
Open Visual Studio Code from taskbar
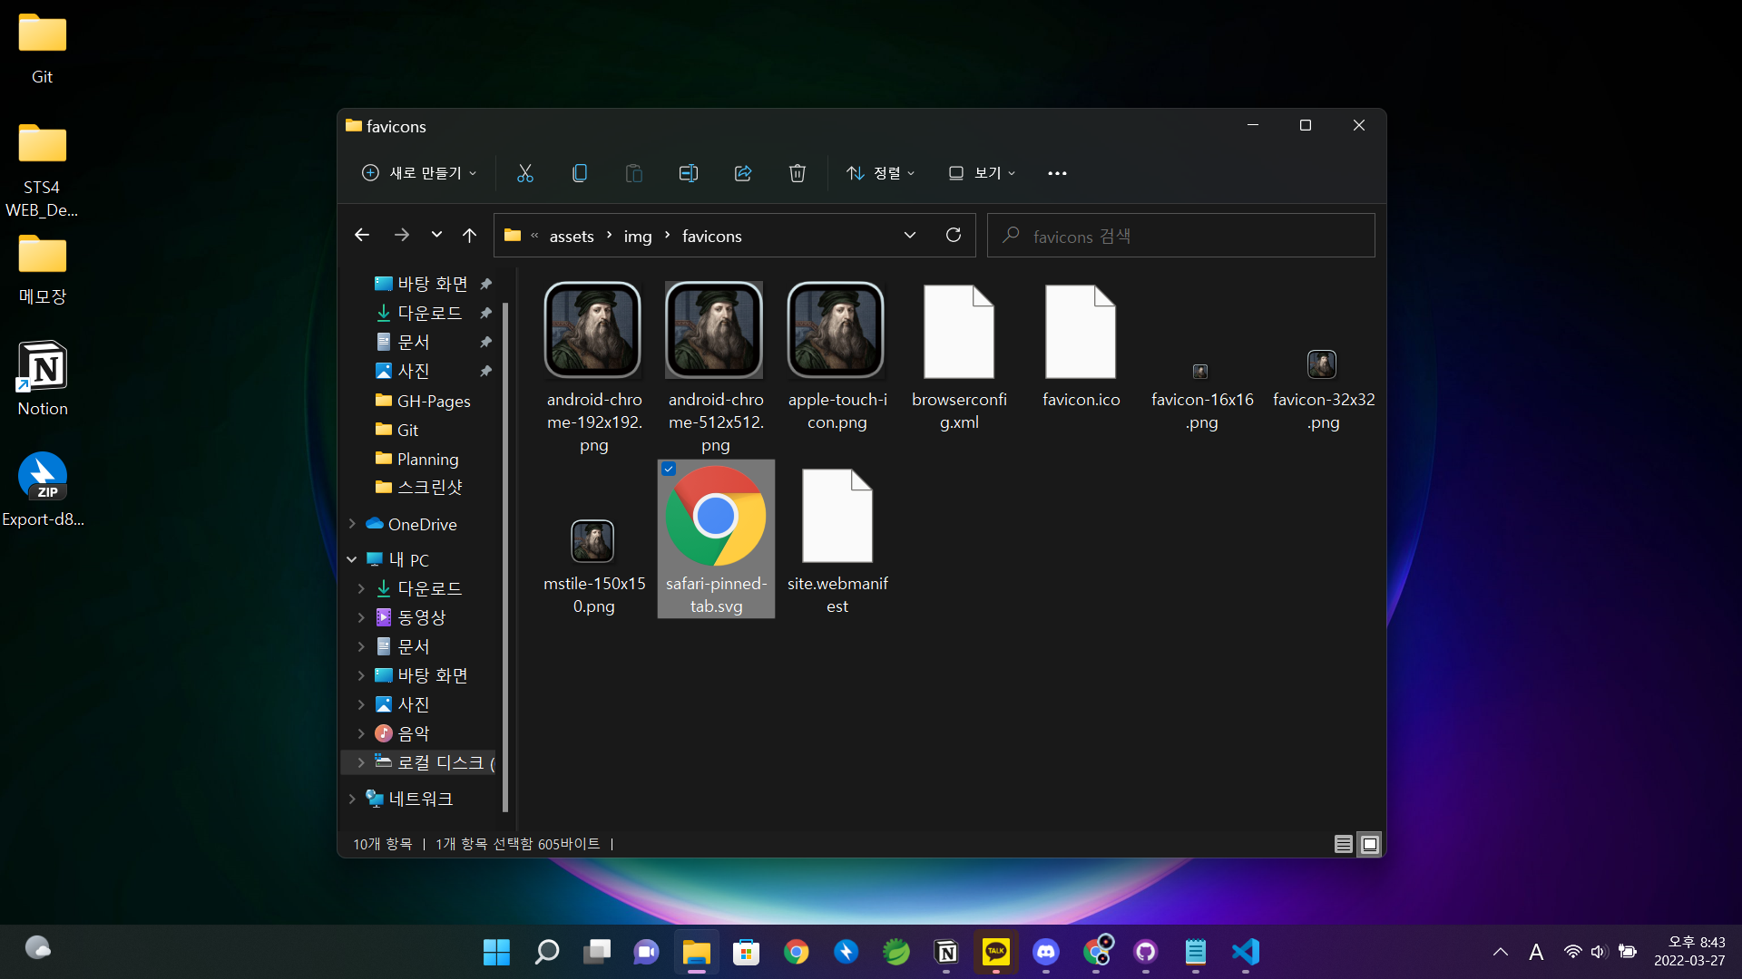coord(1245,952)
